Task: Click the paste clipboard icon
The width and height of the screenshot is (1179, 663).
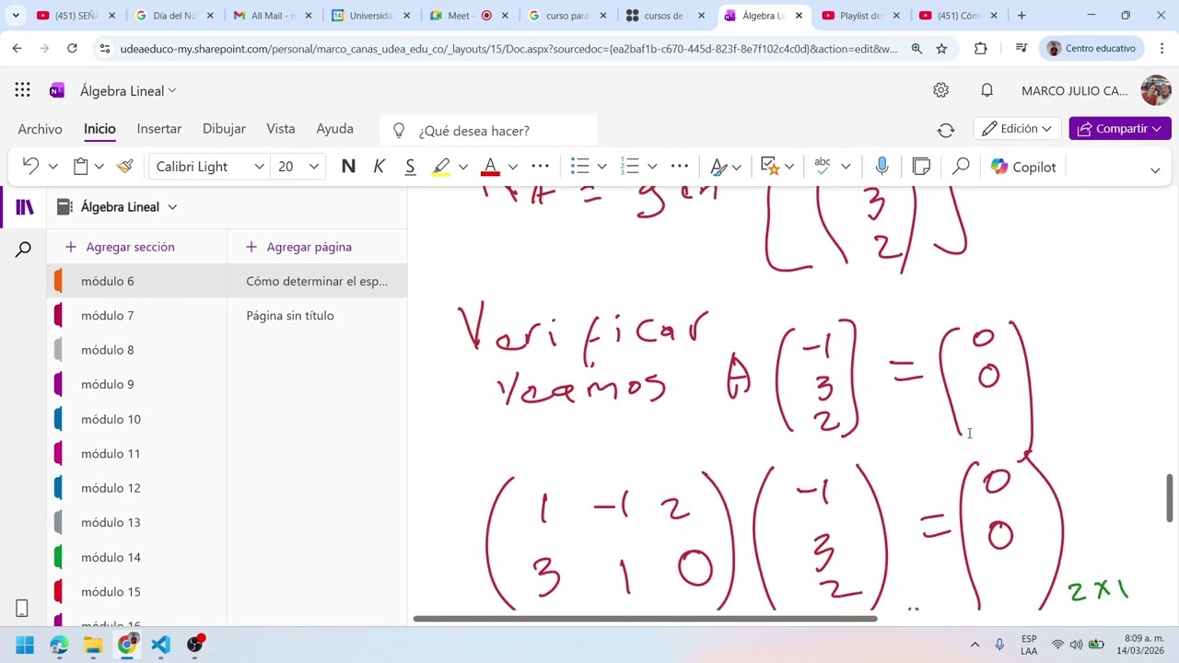Action: (81, 167)
